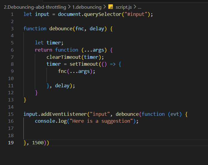Place cursor on 'querySelector' in line 1

coord(103,14)
